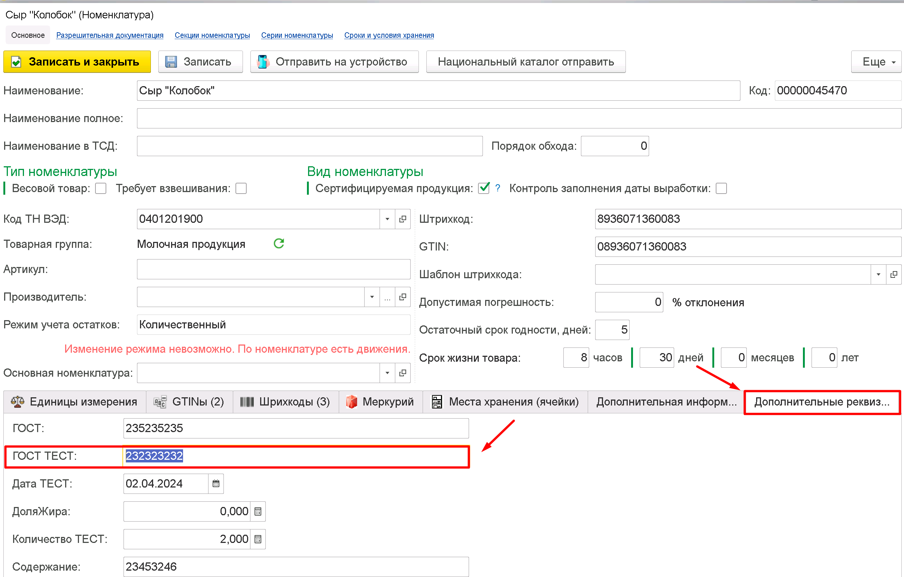Click 'Отправить на устройство' button
The height and width of the screenshot is (577, 904).
point(335,61)
